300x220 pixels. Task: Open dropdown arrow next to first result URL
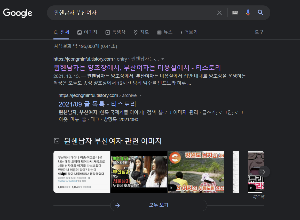pos(163,59)
